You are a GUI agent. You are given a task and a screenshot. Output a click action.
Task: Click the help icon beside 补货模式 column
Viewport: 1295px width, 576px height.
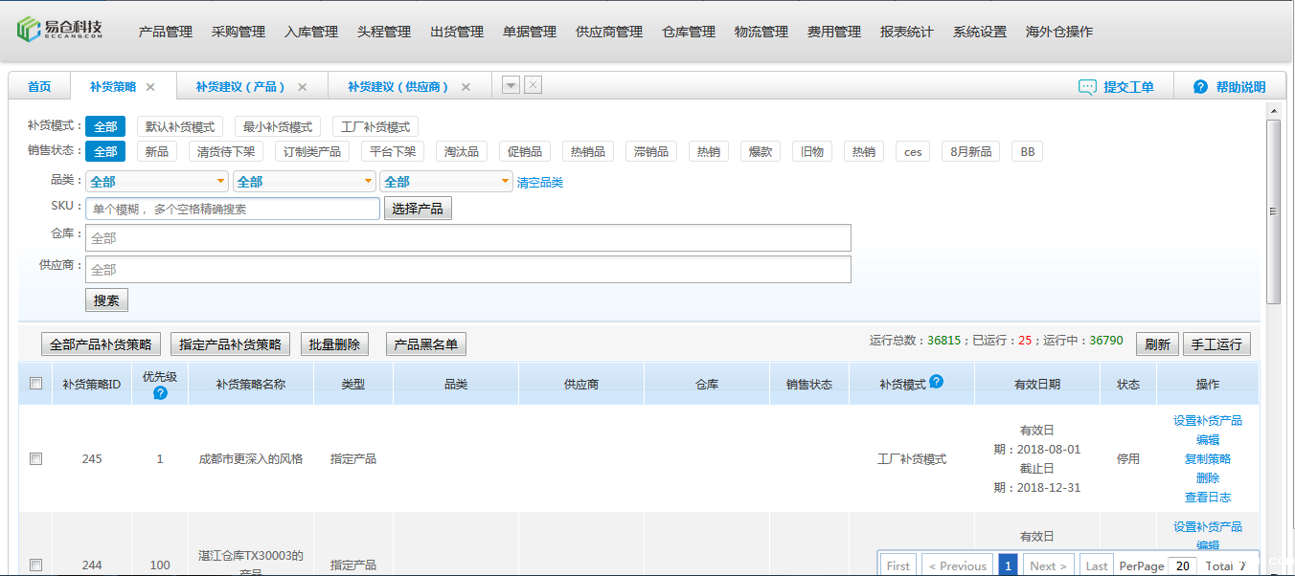[936, 382]
